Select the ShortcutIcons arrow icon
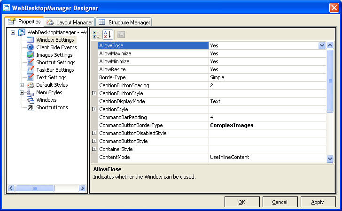The width and height of the screenshot is (342, 211). point(31,107)
